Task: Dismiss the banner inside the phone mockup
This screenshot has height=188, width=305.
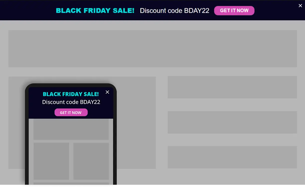Action: pos(107,92)
